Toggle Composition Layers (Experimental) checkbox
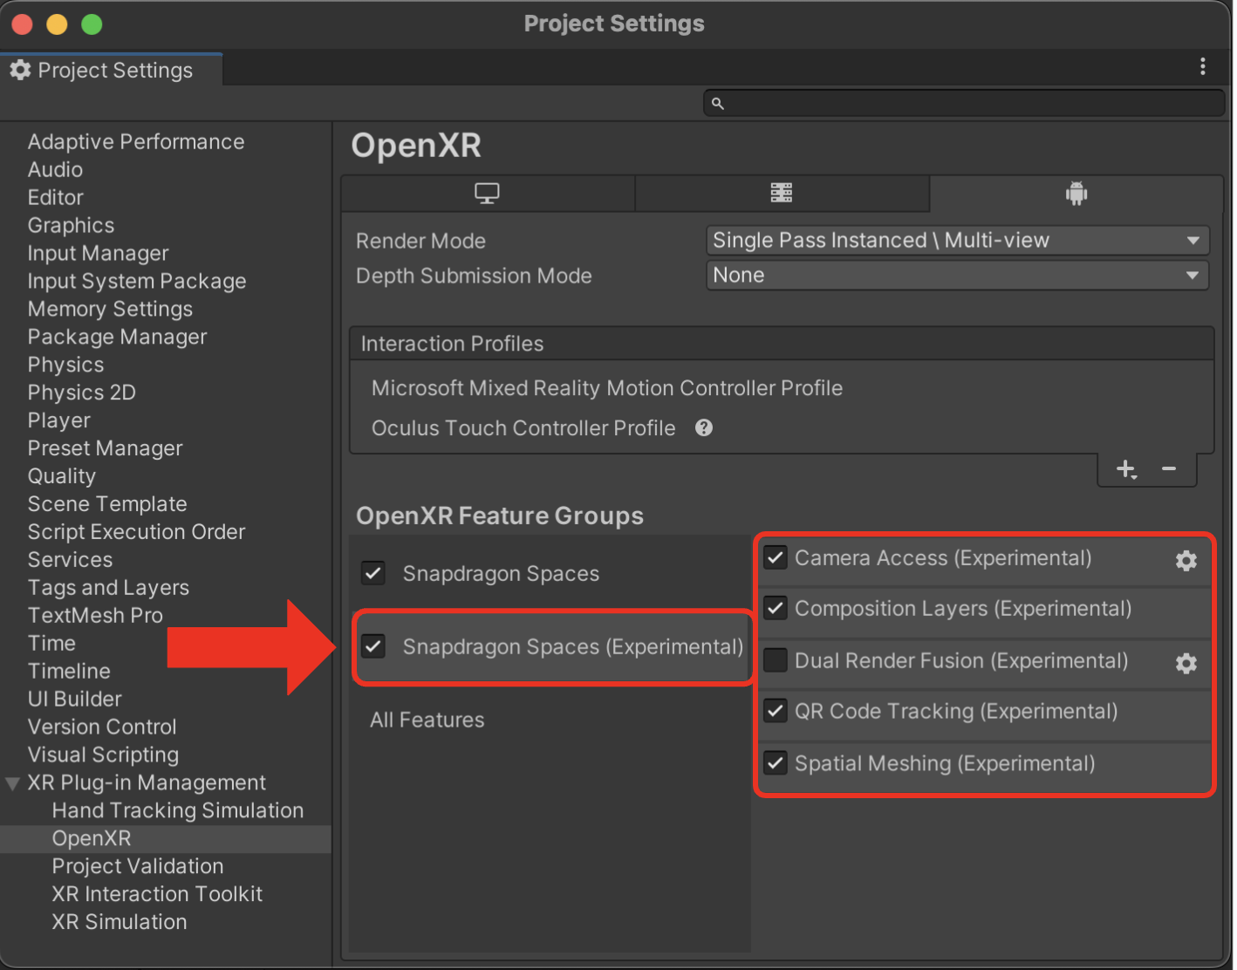 point(776,608)
